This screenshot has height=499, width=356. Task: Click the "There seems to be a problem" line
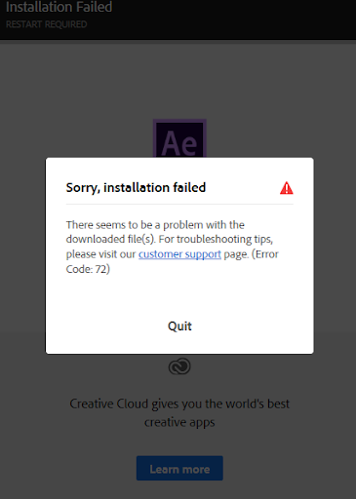(155, 224)
